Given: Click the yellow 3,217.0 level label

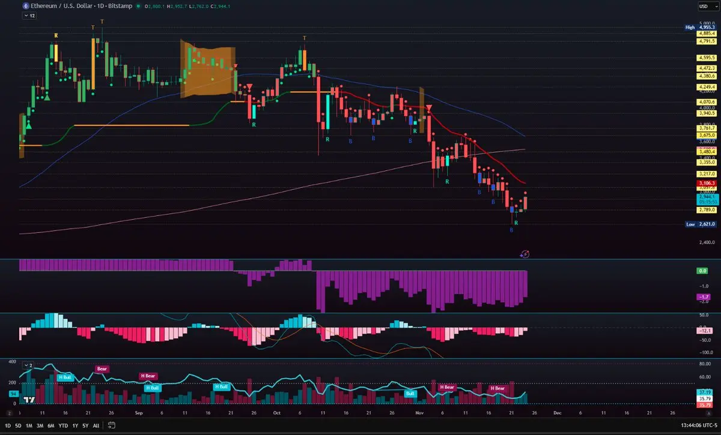Looking at the screenshot, I should [x=705, y=173].
